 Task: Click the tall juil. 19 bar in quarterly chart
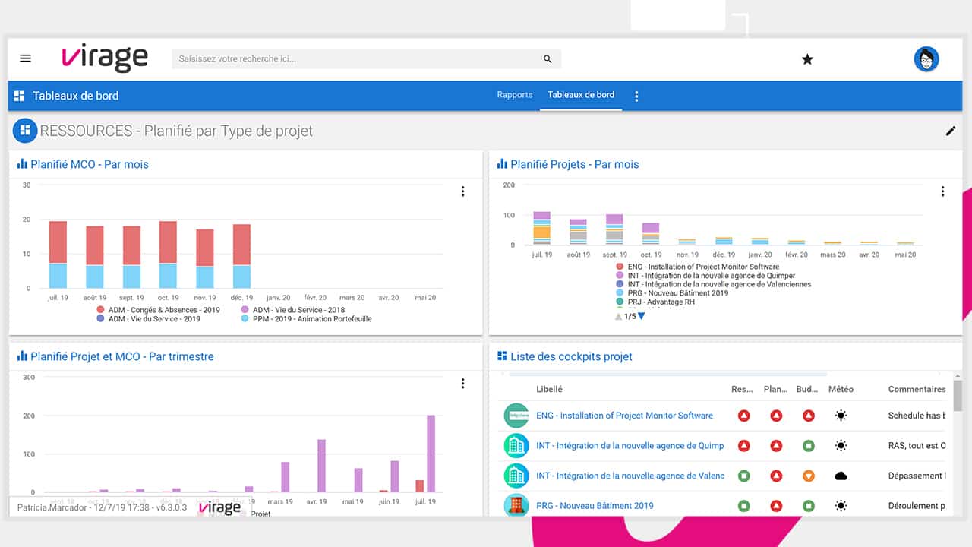(431, 454)
